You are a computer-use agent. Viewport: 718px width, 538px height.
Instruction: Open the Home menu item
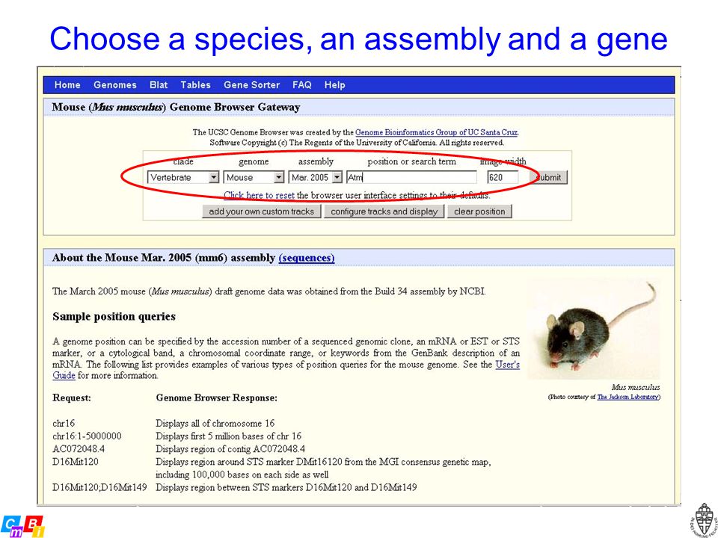[x=67, y=85]
